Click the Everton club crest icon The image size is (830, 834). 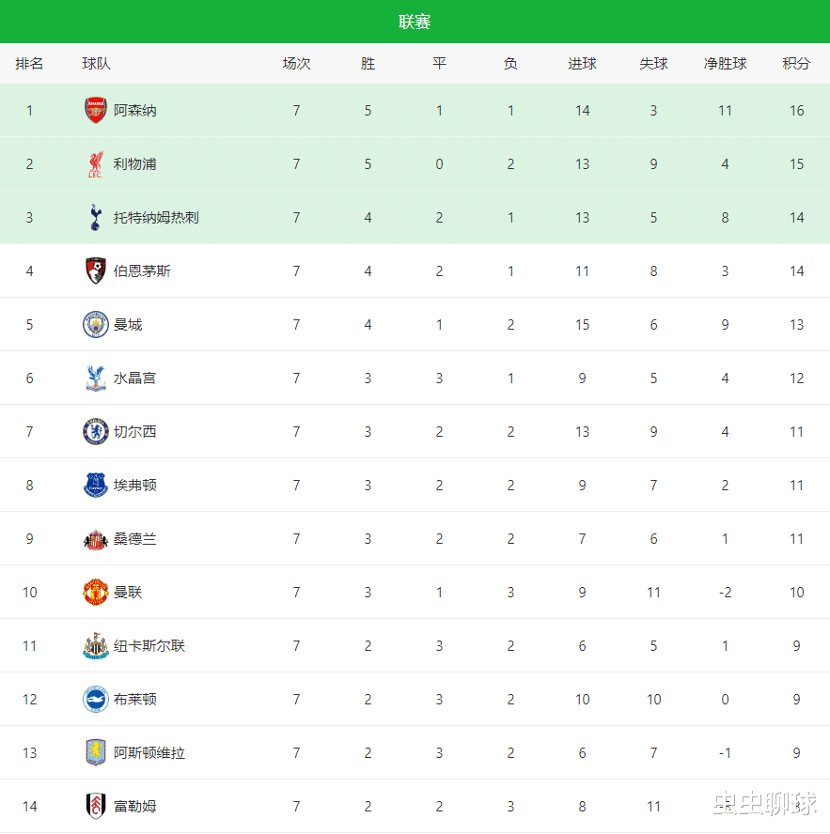pyautogui.click(x=96, y=486)
